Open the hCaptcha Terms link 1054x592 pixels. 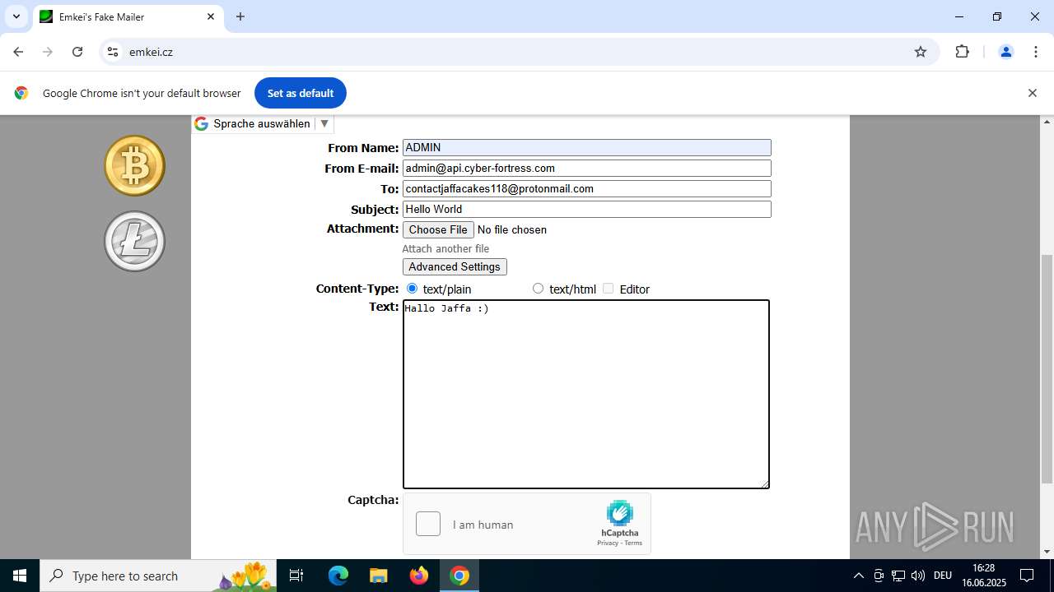point(633,543)
